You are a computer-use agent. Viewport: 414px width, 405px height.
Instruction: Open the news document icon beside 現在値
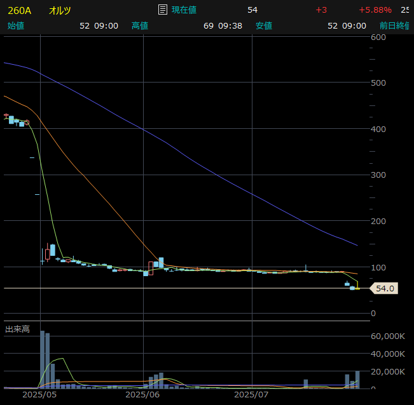click(163, 10)
